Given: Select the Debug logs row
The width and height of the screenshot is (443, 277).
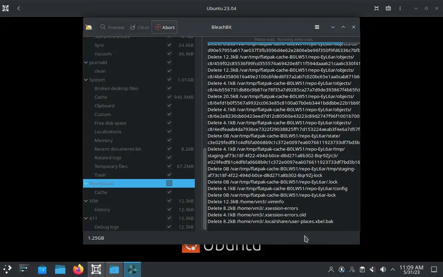Looking at the screenshot, I should pos(139,227).
